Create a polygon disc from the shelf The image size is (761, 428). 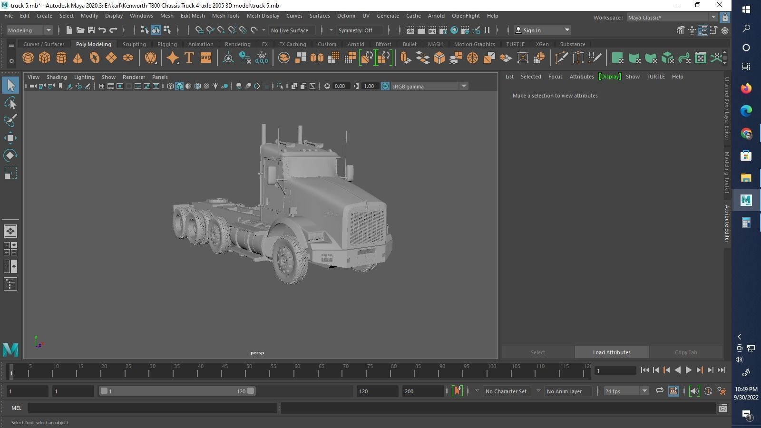coord(128,58)
